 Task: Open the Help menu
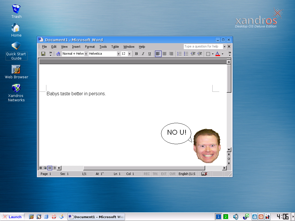pyautogui.click(x=142, y=47)
